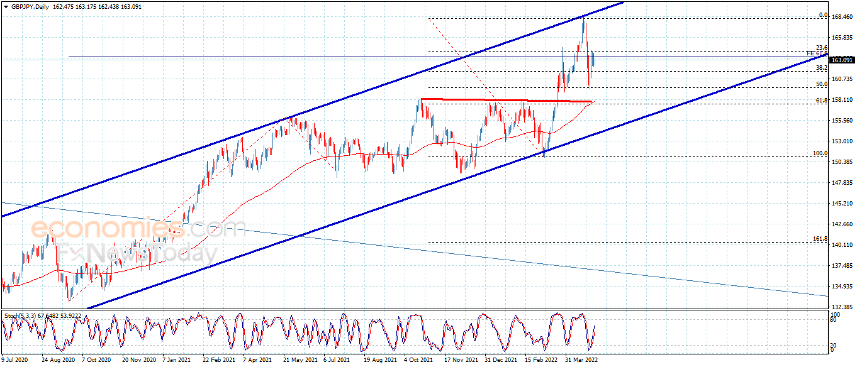Click the GBPJPY,Daily chart title text
The image size is (857, 367).
(31, 6)
